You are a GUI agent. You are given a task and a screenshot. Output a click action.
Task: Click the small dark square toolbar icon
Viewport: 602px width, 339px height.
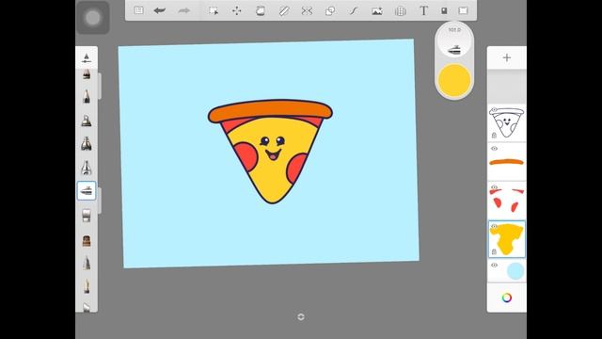[444, 10]
